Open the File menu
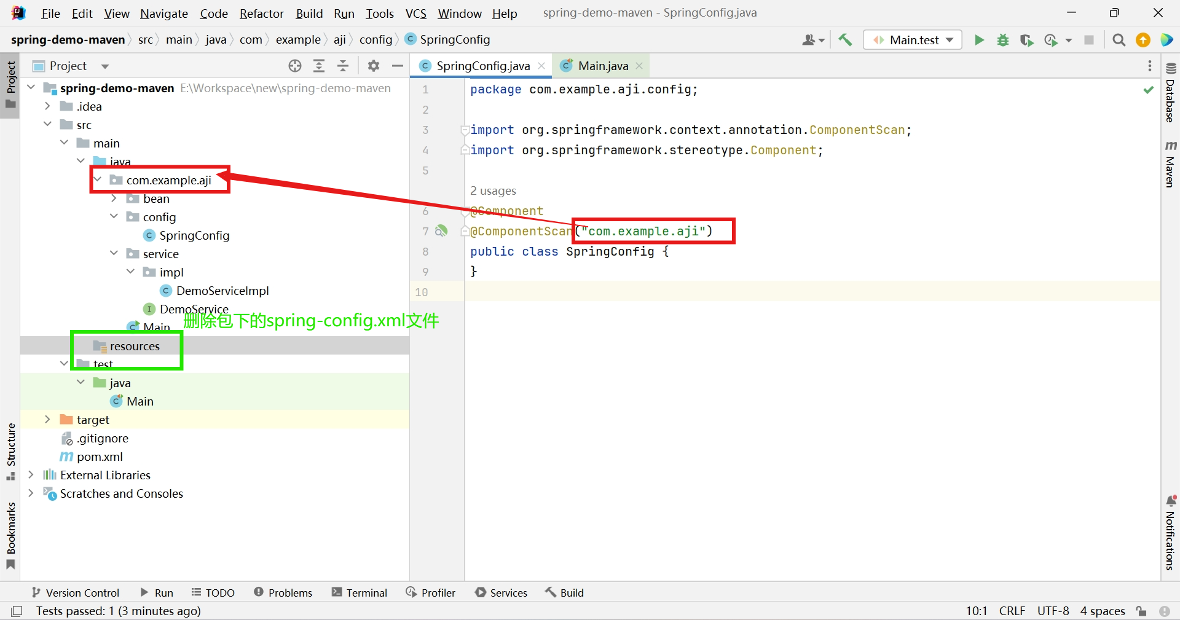This screenshot has width=1180, height=620. pos(50,14)
